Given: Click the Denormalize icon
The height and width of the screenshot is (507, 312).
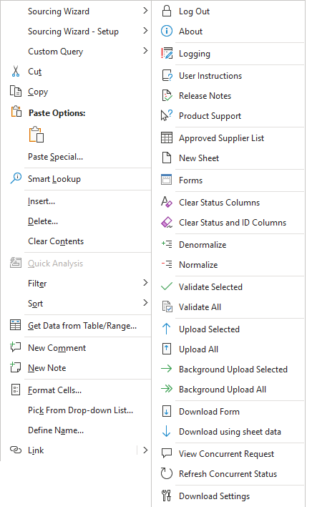Looking at the screenshot, I should pyautogui.click(x=167, y=244).
